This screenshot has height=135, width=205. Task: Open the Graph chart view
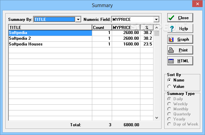180,39
